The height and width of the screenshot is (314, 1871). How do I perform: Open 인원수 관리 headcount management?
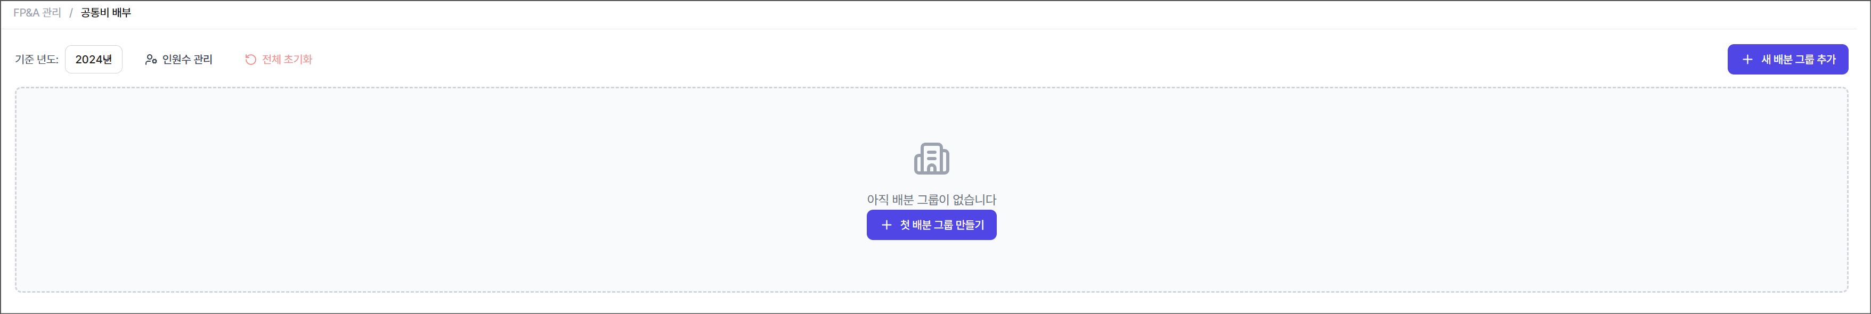[186, 60]
